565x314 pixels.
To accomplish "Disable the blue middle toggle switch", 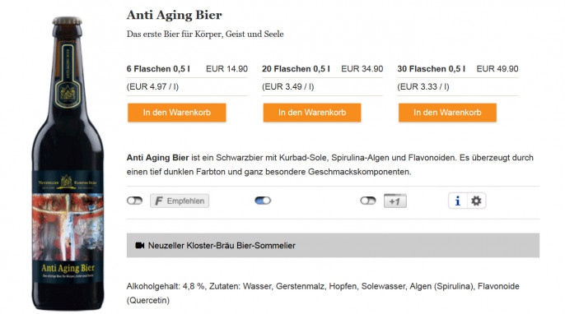I will tap(263, 201).
